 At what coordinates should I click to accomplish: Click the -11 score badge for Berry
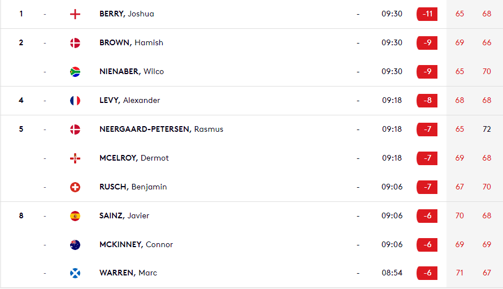point(427,14)
